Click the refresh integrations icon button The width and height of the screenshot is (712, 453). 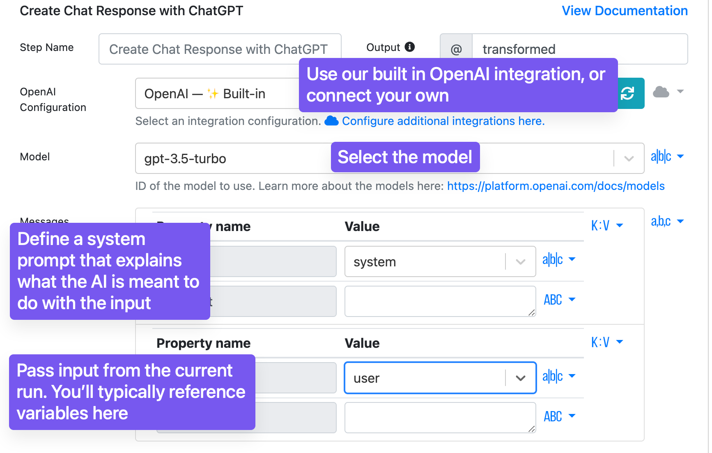point(628,93)
